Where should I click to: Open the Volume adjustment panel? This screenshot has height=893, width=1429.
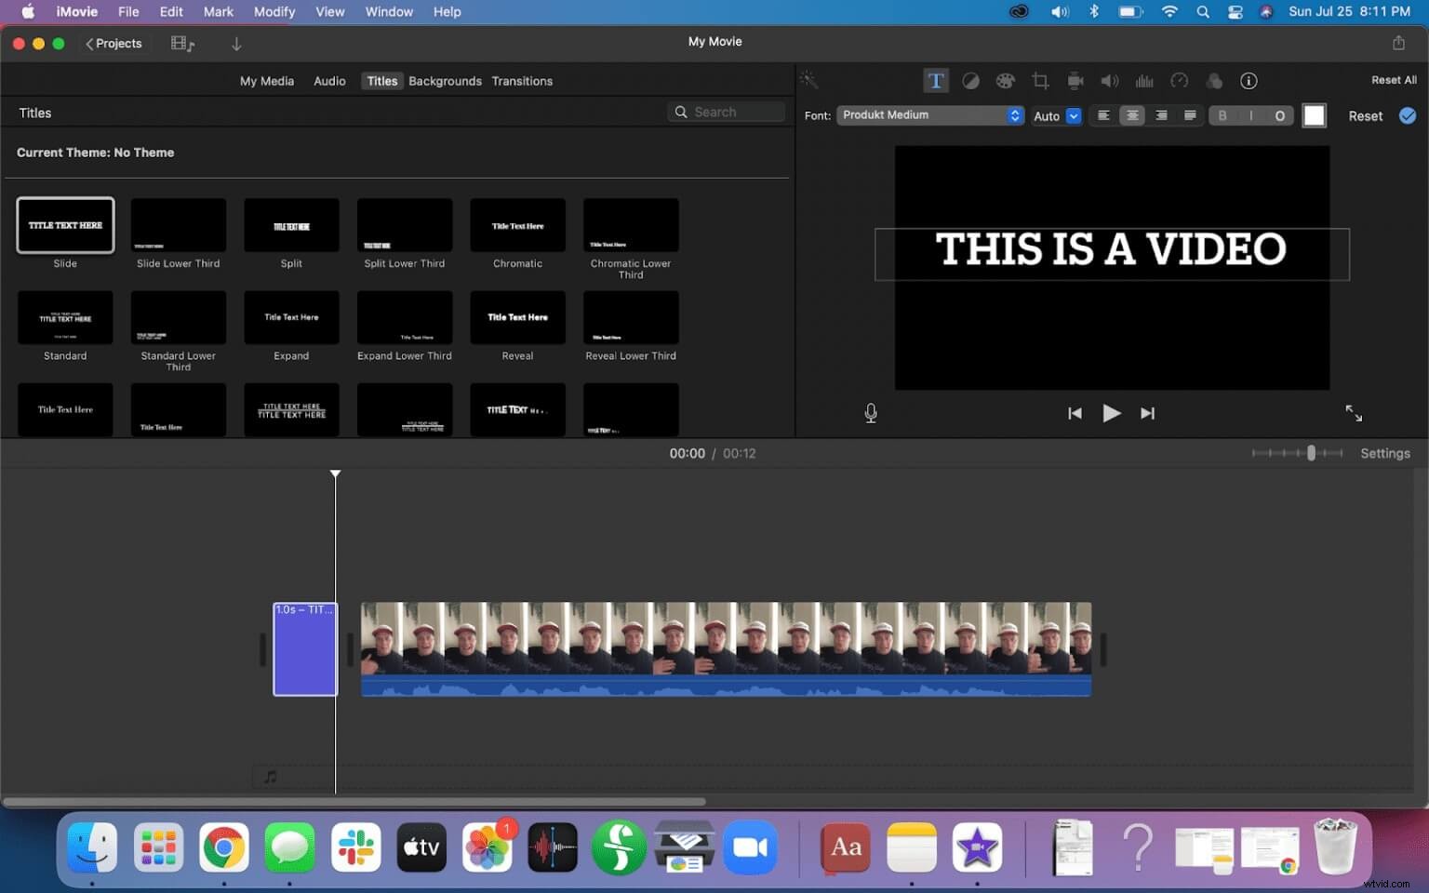[1110, 81]
